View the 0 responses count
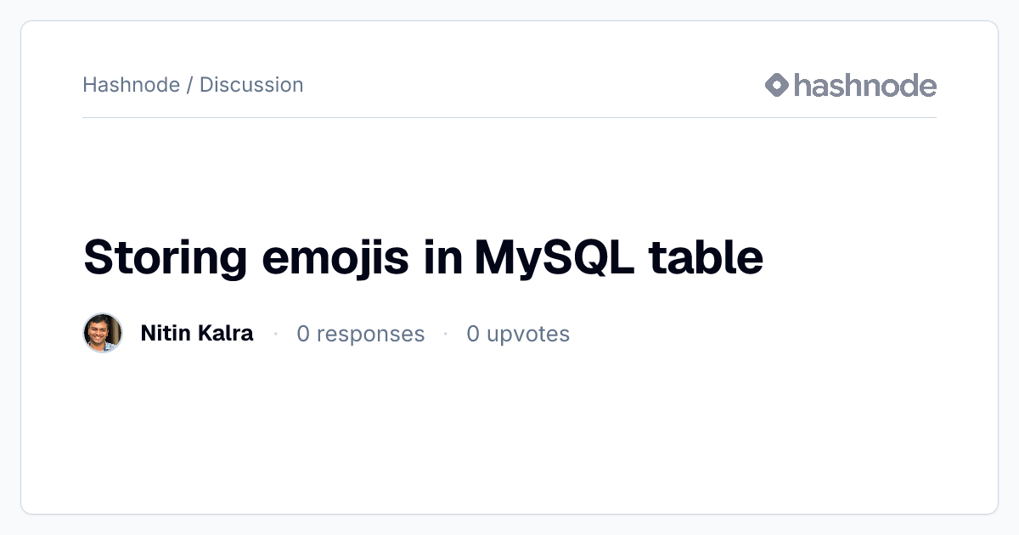Viewport: 1019px width, 535px height. pyautogui.click(x=360, y=334)
